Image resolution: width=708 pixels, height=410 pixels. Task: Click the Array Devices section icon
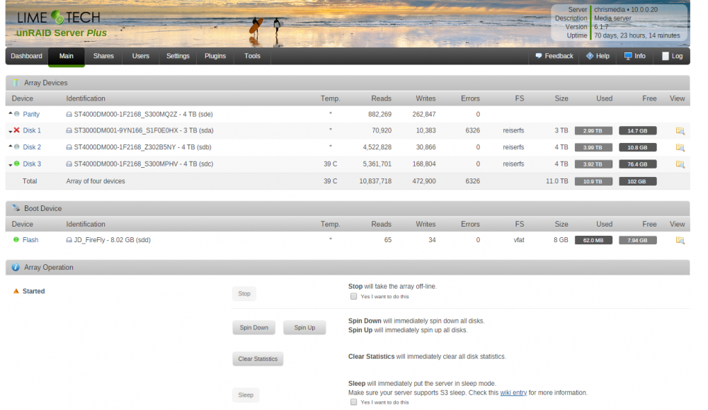tap(16, 83)
